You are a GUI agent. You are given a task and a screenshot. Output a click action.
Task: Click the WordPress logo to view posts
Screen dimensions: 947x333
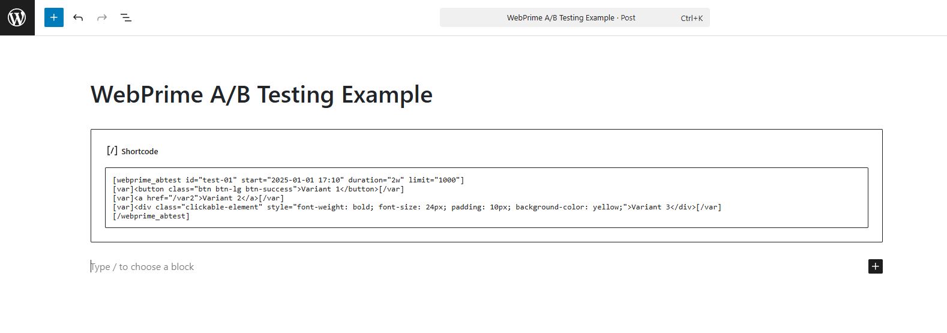coord(17,17)
